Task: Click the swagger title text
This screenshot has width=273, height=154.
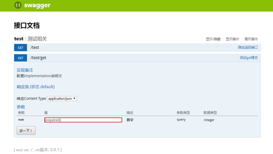Action: pos(37,5)
